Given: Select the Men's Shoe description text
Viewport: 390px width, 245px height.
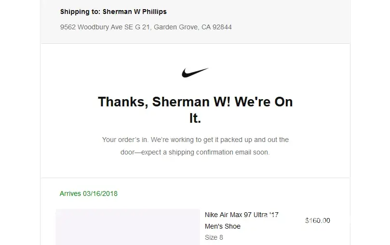Looking at the screenshot, I should [223, 226].
